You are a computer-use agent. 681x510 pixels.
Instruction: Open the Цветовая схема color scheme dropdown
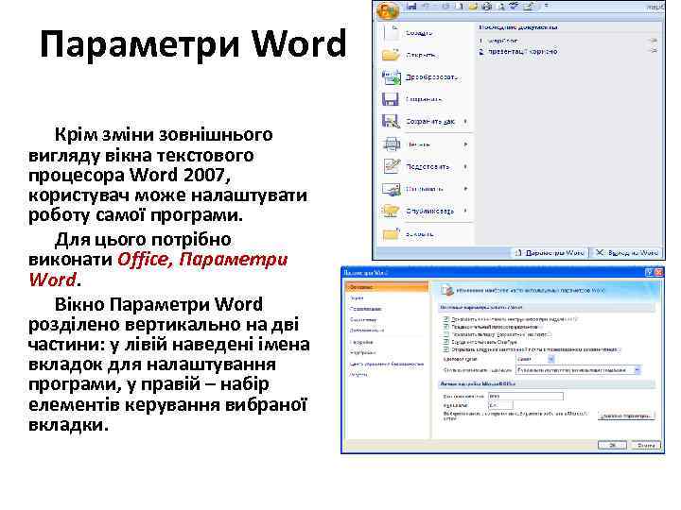[x=535, y=359]
